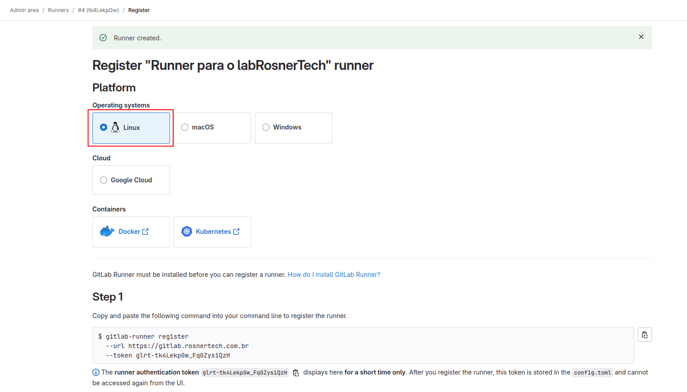This screenshot has height=392, width=687.
Task: Dismiss the Runner created alert
Action: [641, 37]
